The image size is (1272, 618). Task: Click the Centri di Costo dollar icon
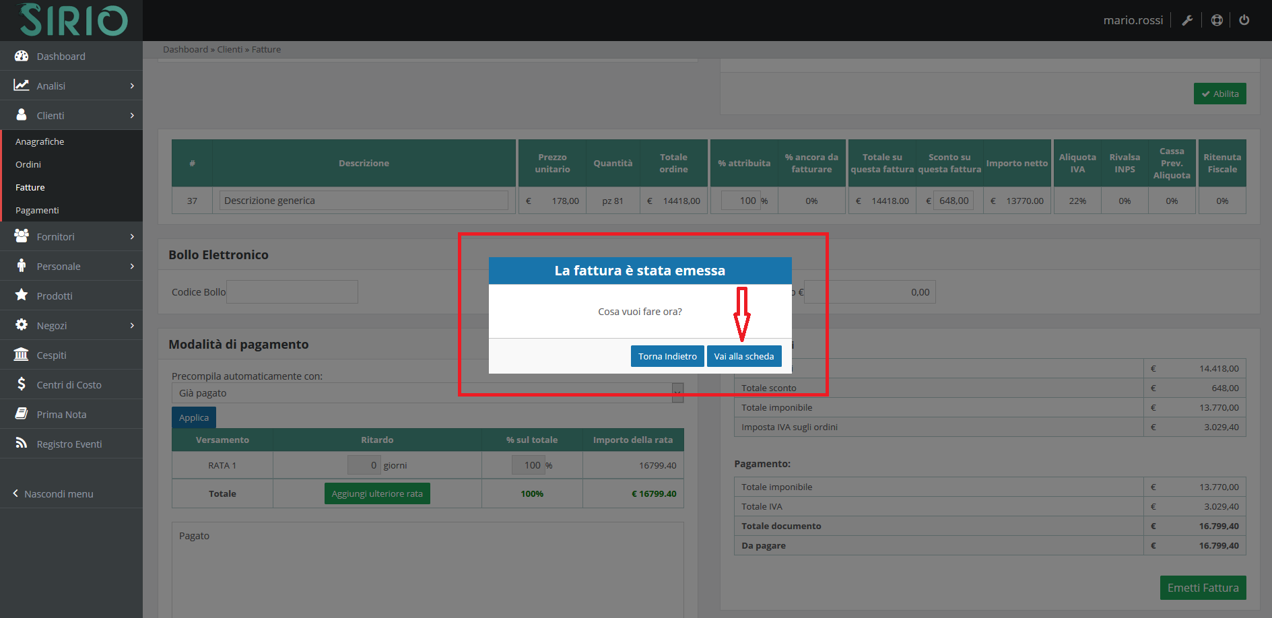pos(22,384)
